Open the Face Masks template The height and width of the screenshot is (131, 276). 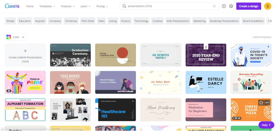pos(70,82)
